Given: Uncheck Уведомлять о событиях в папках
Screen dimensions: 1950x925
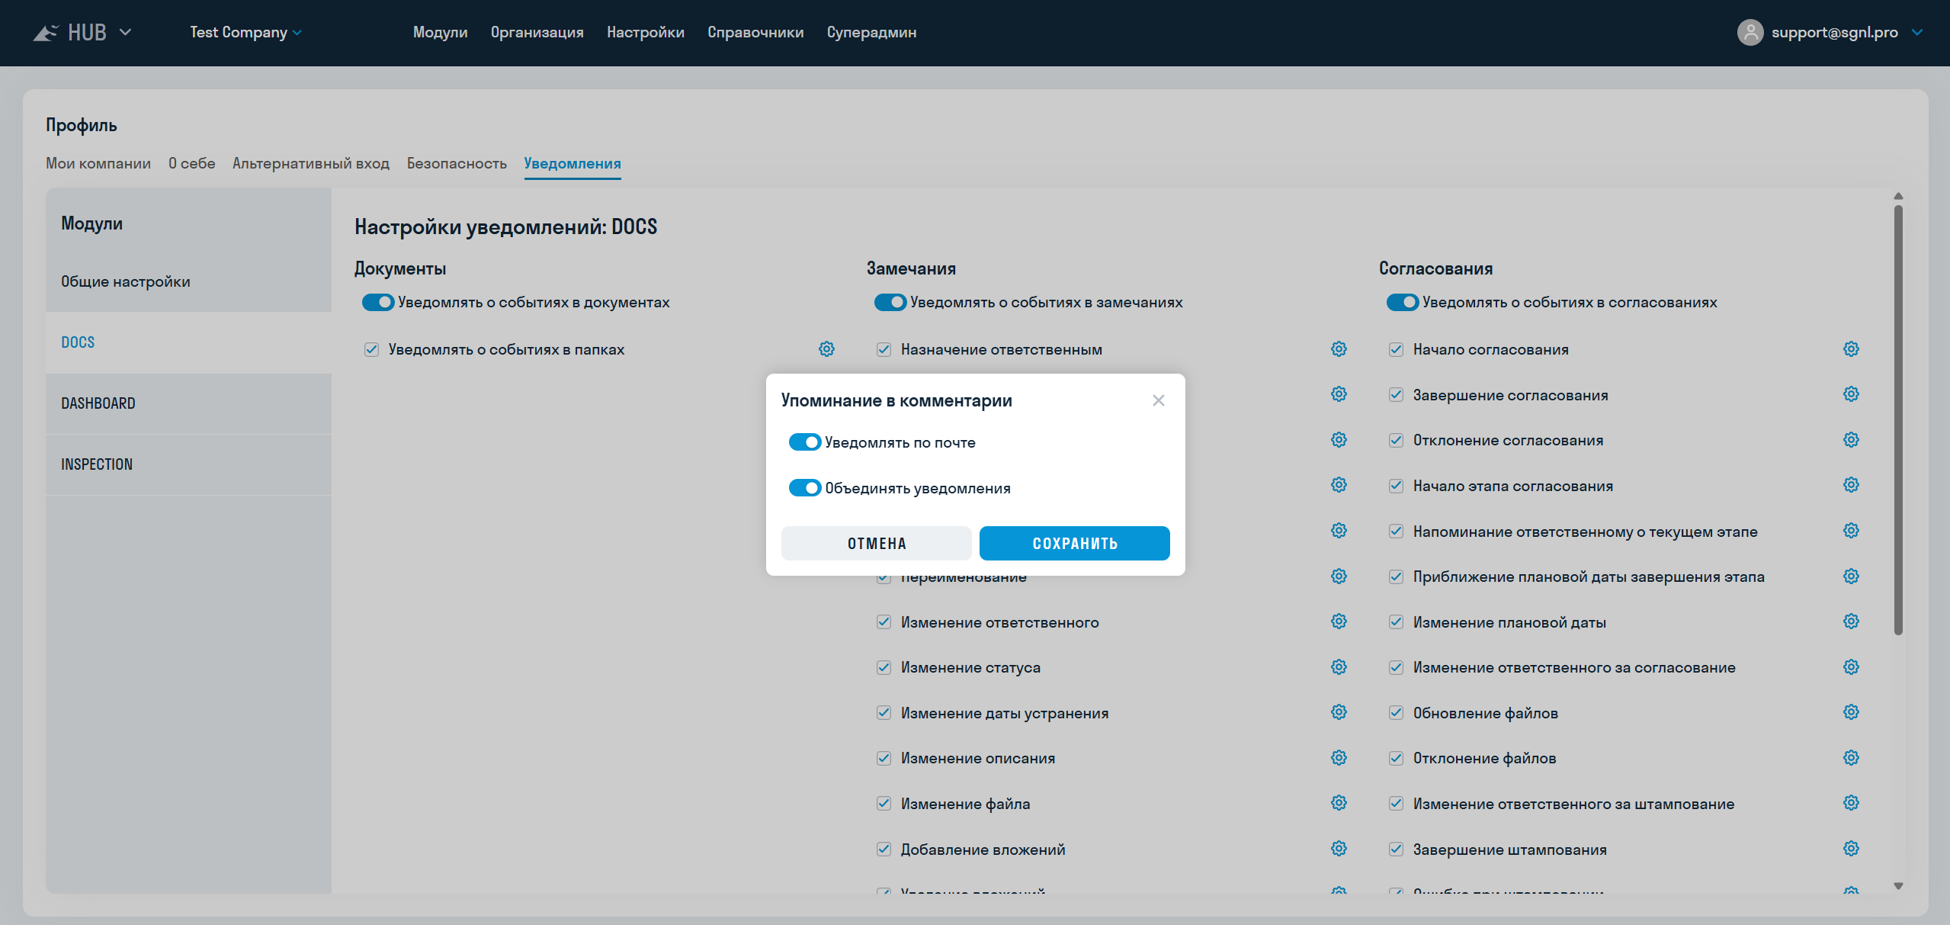Looking at the screenshot, I should tap(371, 349).
